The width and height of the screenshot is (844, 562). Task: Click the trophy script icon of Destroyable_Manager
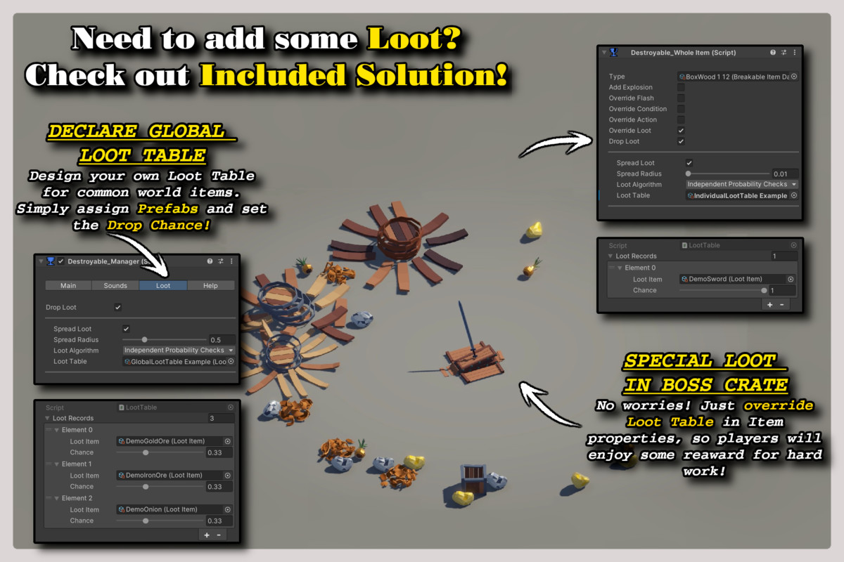tap(50, 261)
